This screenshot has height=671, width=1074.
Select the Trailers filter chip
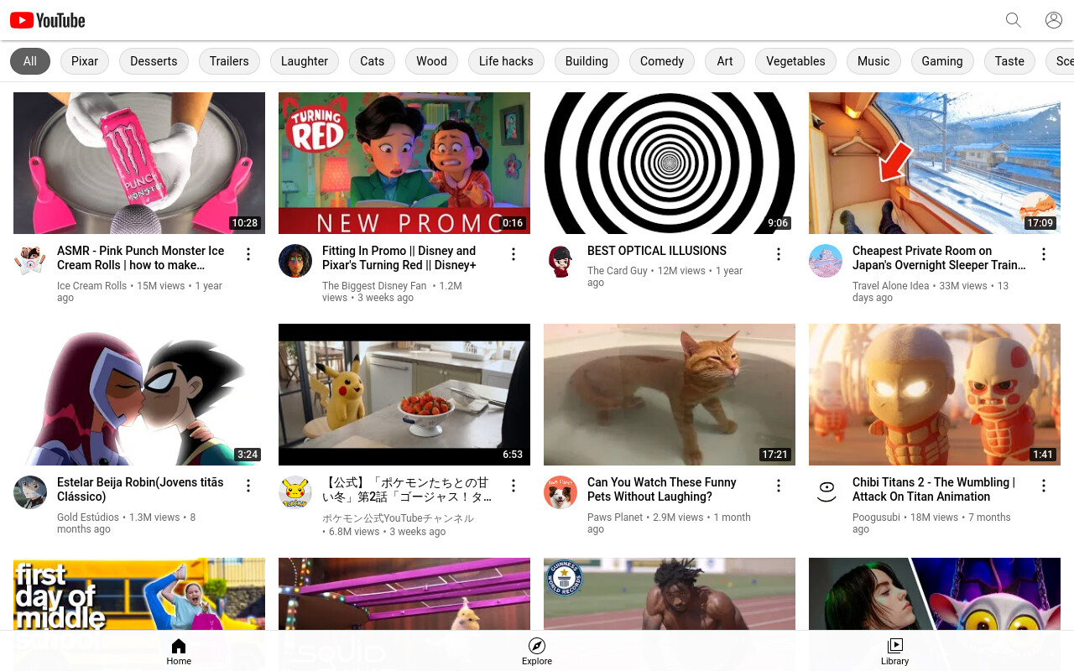[229, 61]
